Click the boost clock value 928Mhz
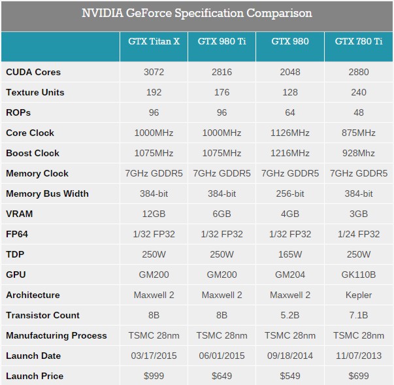 click(359, 153)
